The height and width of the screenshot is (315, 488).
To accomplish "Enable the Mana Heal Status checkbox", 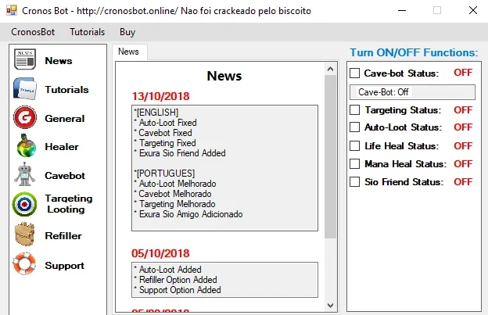I will [x=354, y=163].
